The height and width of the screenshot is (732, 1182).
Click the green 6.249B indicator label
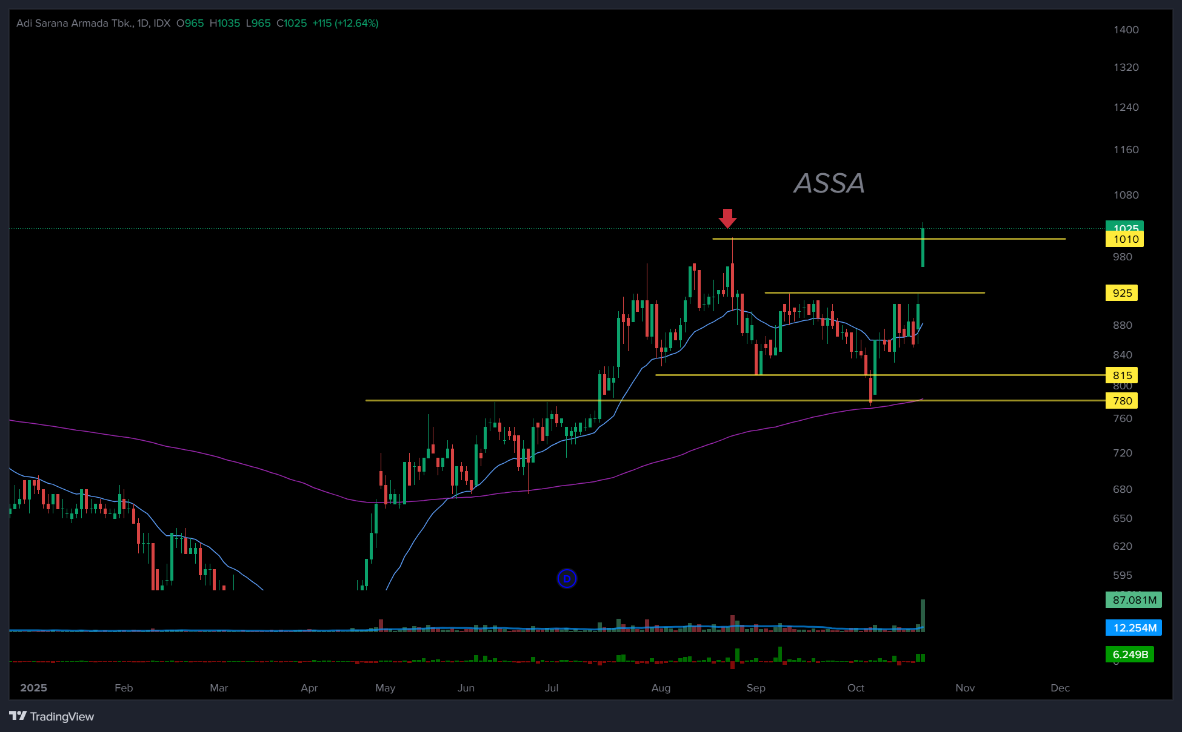(1130, 655)
